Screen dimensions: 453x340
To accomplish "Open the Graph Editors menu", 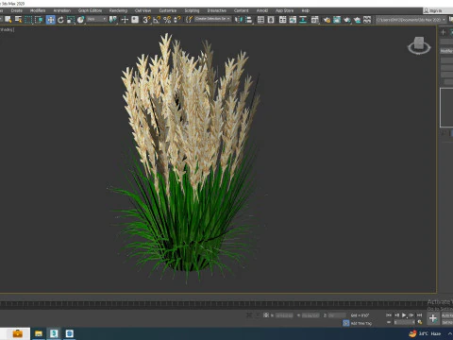I will pyautogui.click(x=90, y=10).
